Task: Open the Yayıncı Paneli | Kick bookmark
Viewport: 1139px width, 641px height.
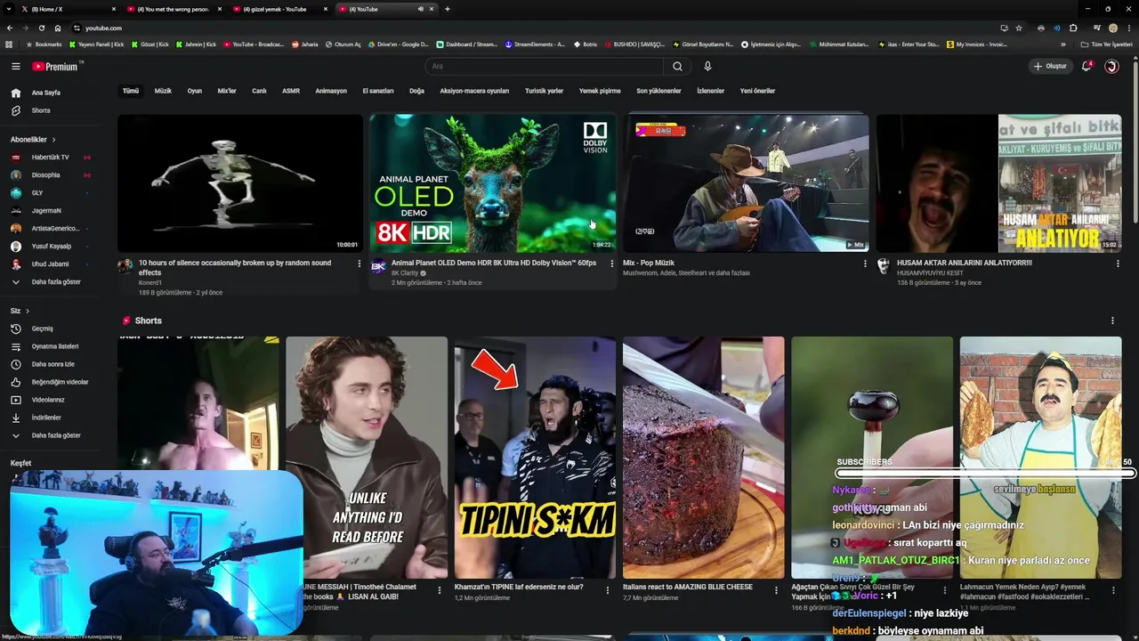Action: [x=99, y=45]
